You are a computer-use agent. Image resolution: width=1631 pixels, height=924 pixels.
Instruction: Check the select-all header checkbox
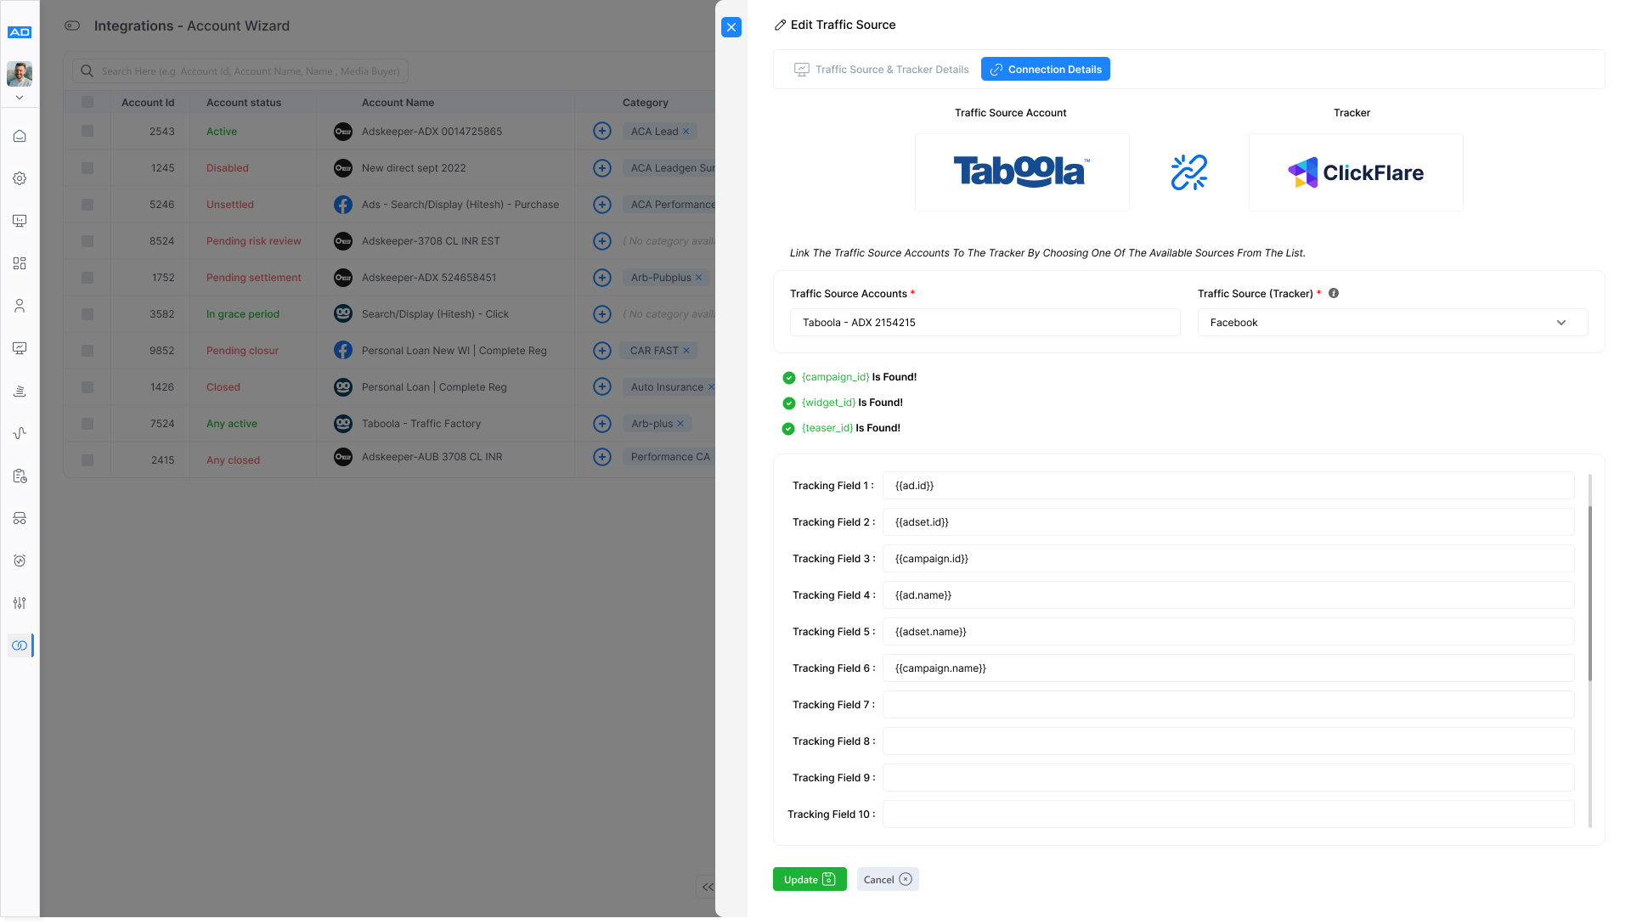[87, 102]
